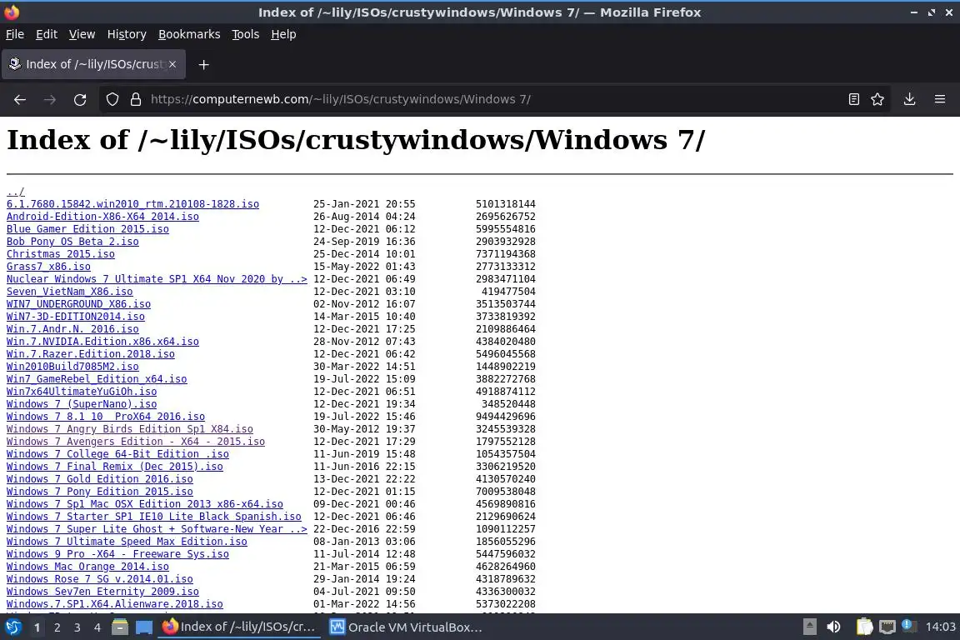960x640 pixels.
Task: Click Nuclear_Windows_7_Ultimate SP1 link
Action: coord(157,278)
